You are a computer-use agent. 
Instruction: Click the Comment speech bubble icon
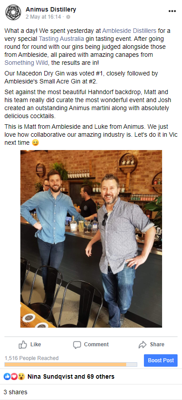pyautogui.click(x=77, y=345)
